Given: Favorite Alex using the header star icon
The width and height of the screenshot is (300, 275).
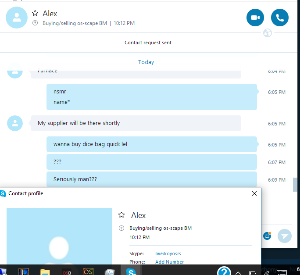Looking at the screenshot, I should (35, 13).
